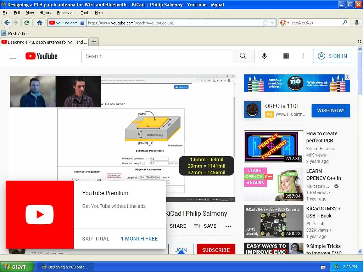Click the SKIP TRIAL button
The width and height of the screenshot is (363, 272).
[96, 239]
